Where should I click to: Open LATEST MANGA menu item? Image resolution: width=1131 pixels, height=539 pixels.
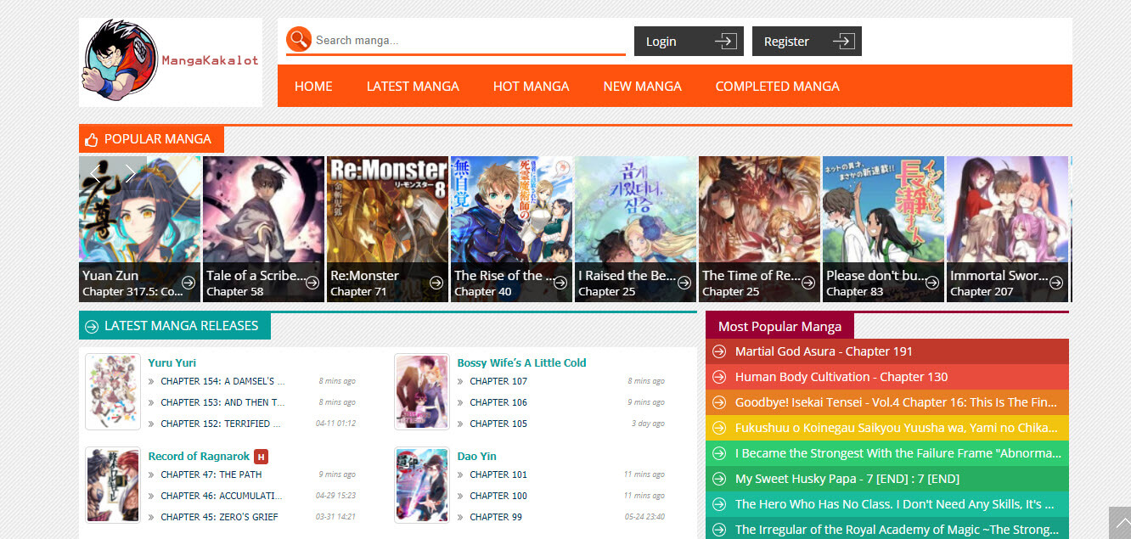[x=413, y=86]
